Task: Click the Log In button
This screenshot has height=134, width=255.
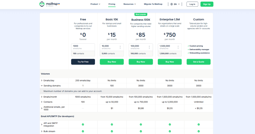Action: 192,4
